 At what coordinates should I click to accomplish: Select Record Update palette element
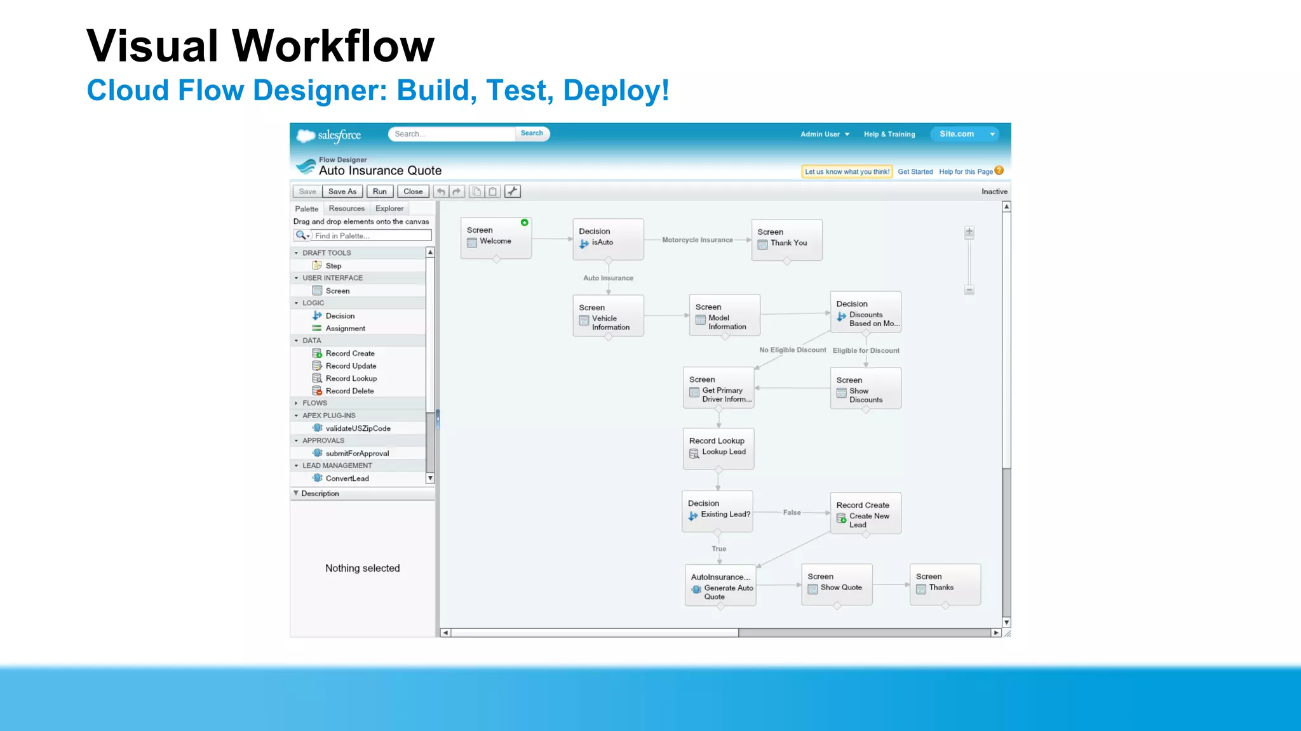[351, 365]
